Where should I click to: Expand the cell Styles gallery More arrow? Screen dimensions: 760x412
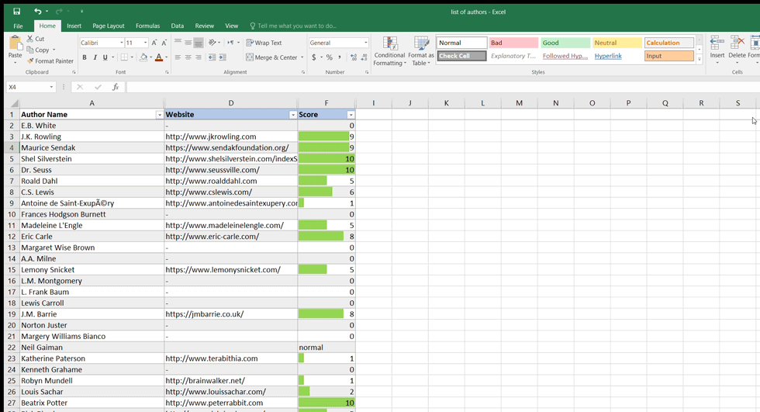[x=700, y=59]
